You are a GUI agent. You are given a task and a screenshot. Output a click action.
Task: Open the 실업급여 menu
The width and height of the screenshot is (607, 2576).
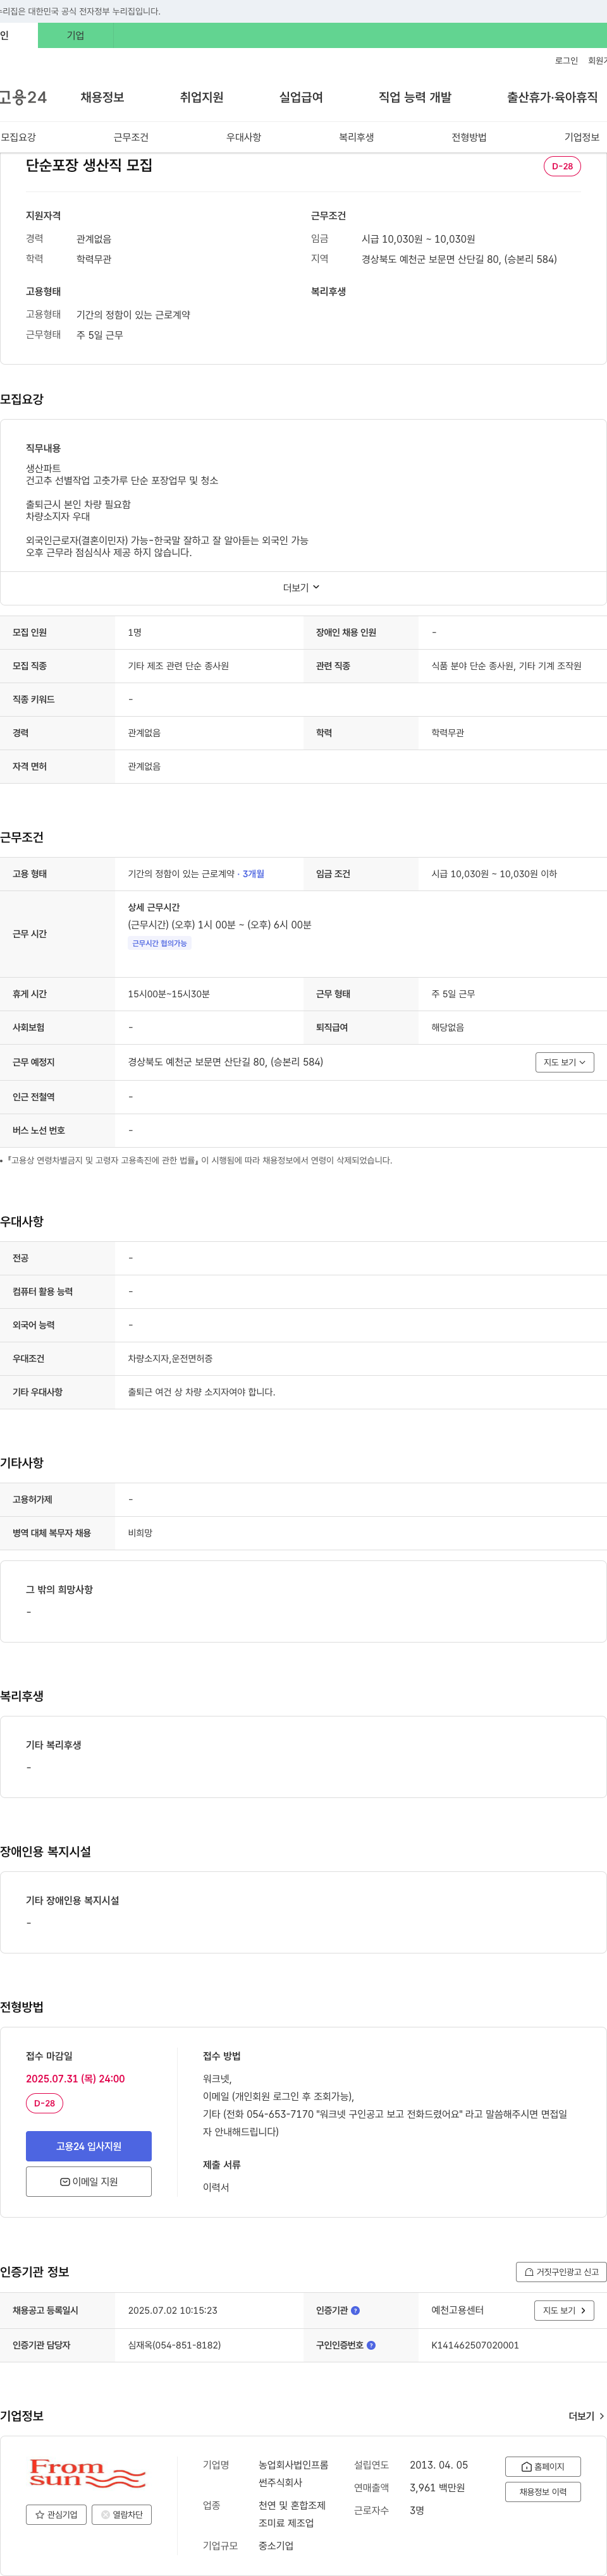(x=301, y=97)
